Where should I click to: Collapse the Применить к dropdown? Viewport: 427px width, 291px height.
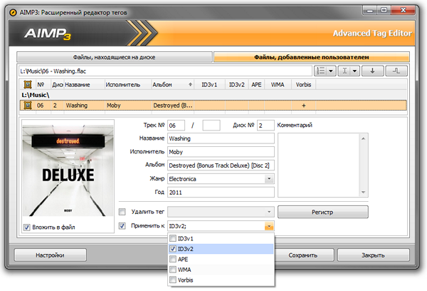coord(269,226)
